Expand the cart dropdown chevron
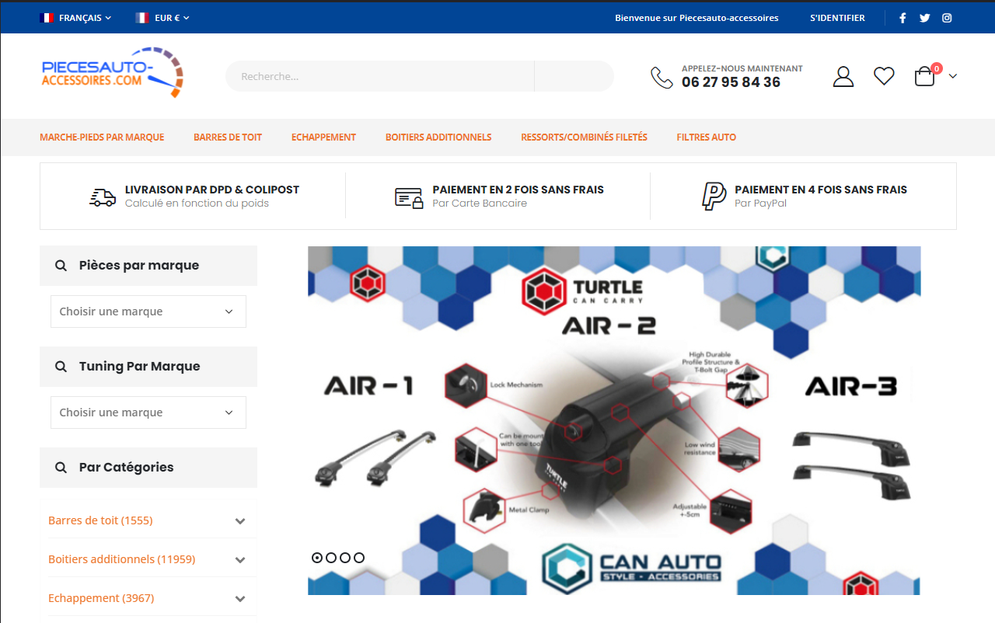The height and width of the screenshot is (623, 995). (x=953, y=76)
